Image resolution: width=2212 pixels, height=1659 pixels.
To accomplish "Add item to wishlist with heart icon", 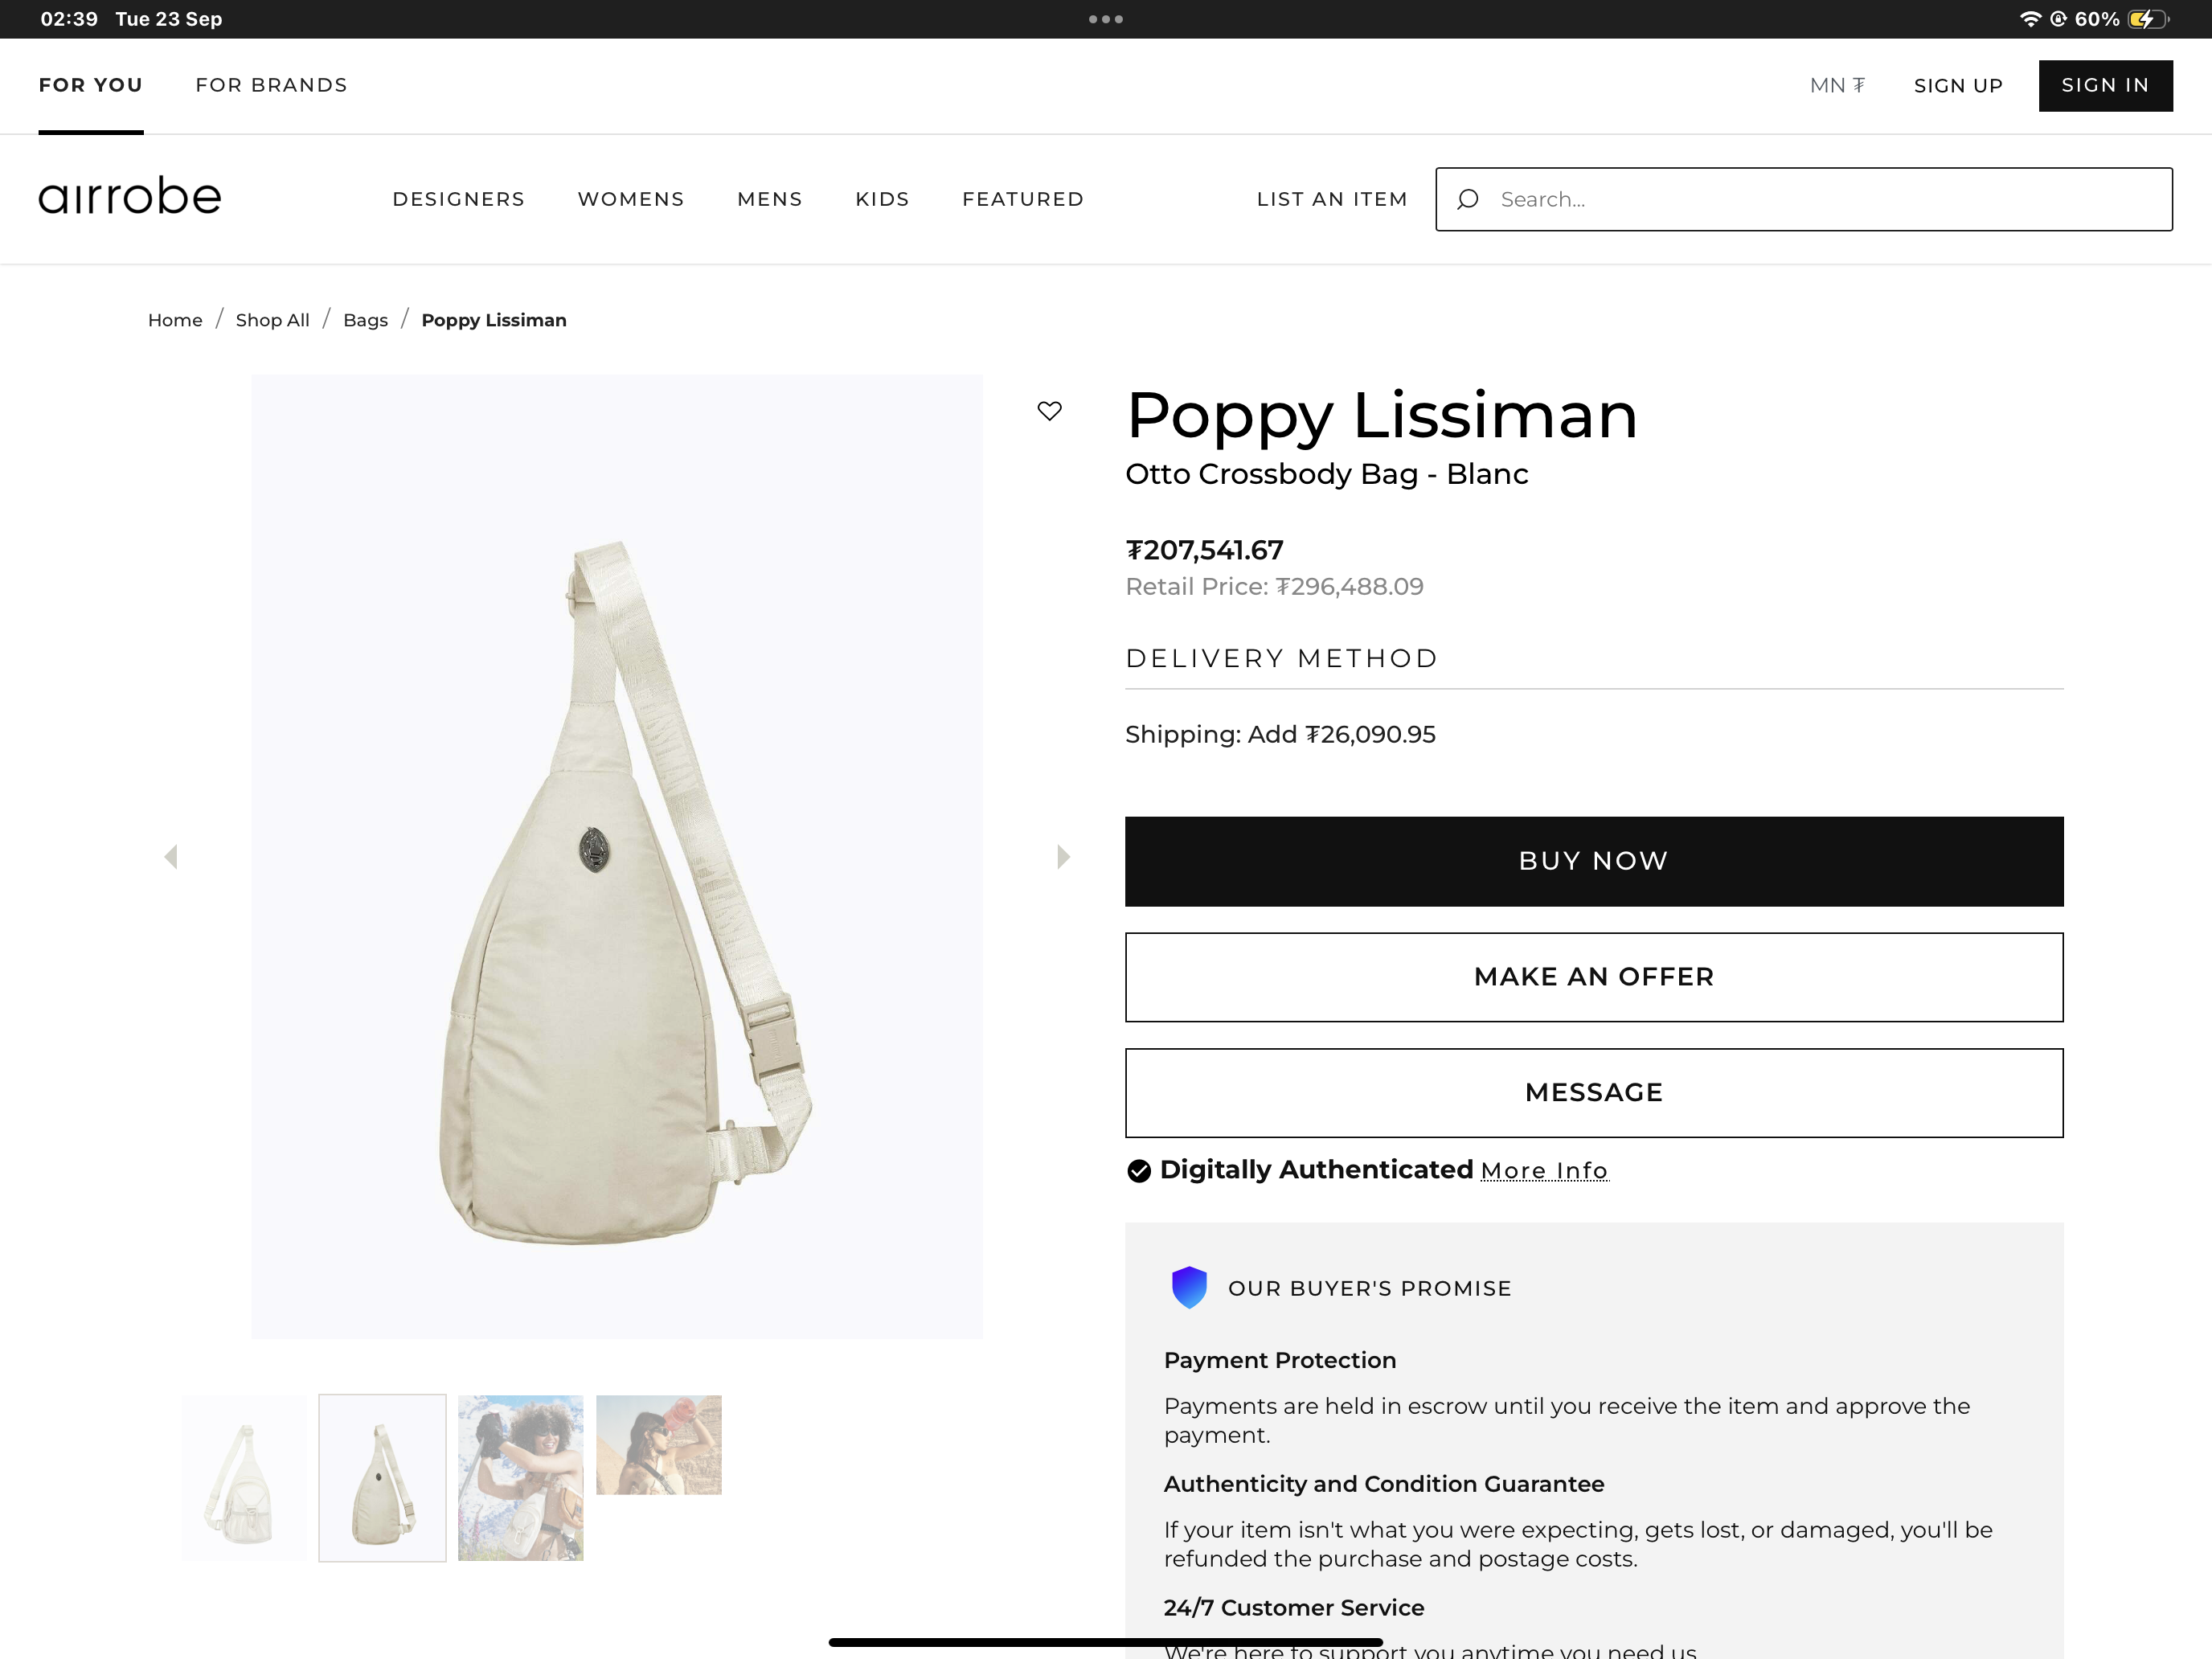I will pyautogui.click(x=1049, y=411).
